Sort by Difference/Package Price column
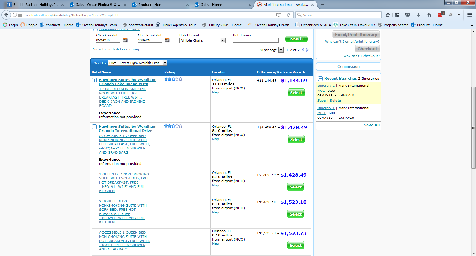Screen dimensions: 476x256 279,72
